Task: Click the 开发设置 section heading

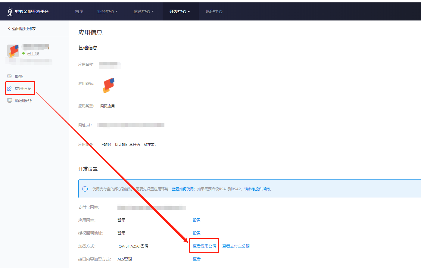Action: (x=88, y=169)
